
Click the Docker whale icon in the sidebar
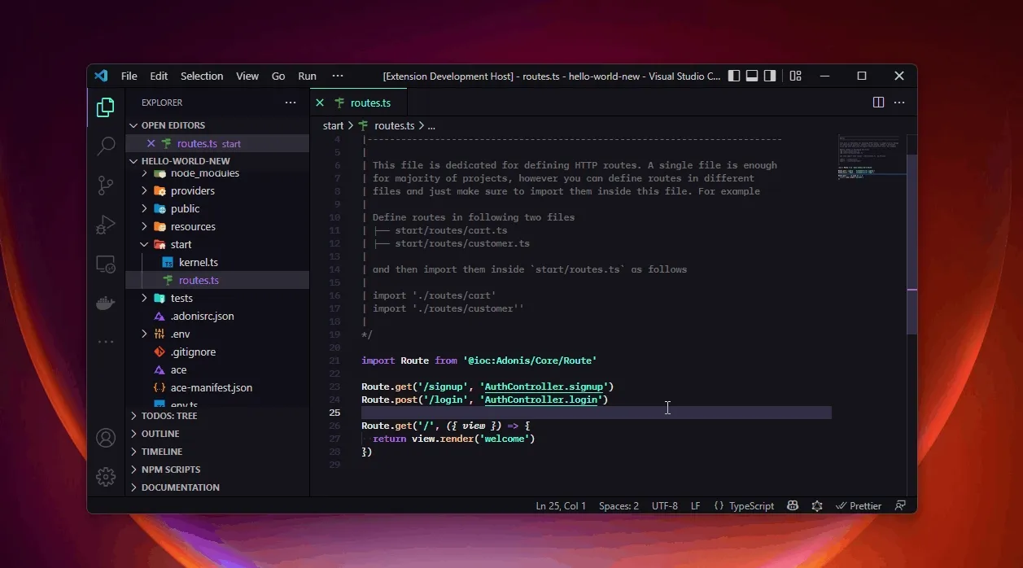106,303
